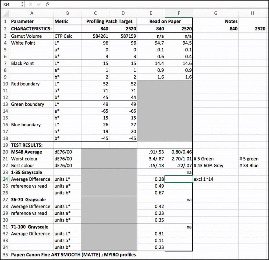Select the '# 34 Blue' cell
Viewport: 269px width, 260px height.
[x=252, y=166]
